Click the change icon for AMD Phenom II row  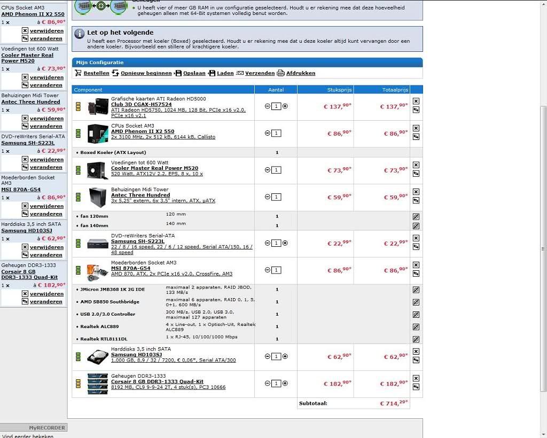(416, 137)
